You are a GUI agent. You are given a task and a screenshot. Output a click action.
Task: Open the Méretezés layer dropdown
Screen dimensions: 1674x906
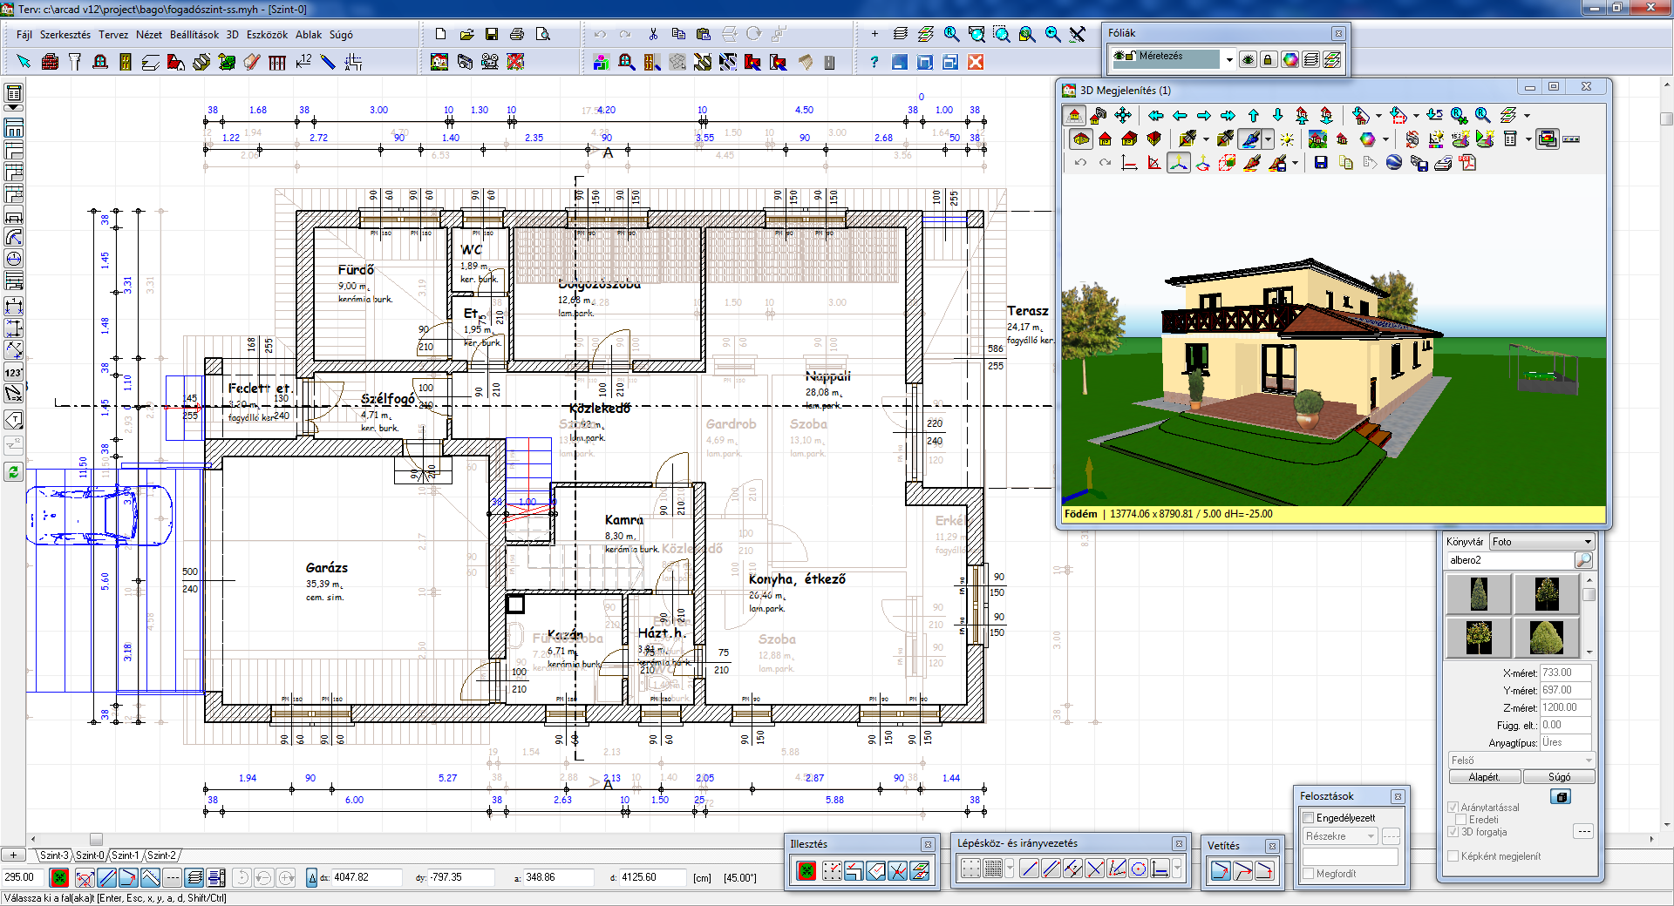pyautogui.click(x=1229, y=59)
